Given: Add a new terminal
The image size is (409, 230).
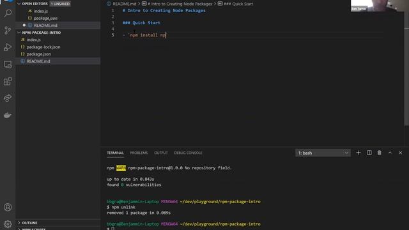Looking at the screenshot, I should 359,153.
